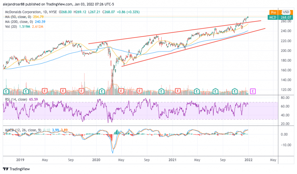Click the magenta upcoming earnings marker
Viewport: 297px width, 174px height.
253,91
